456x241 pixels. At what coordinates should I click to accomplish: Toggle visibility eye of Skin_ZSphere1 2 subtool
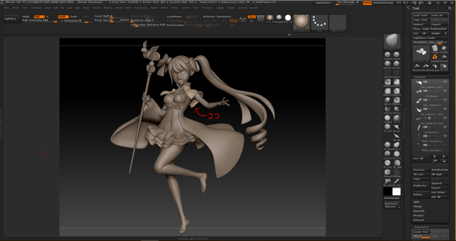coord(445,100)
